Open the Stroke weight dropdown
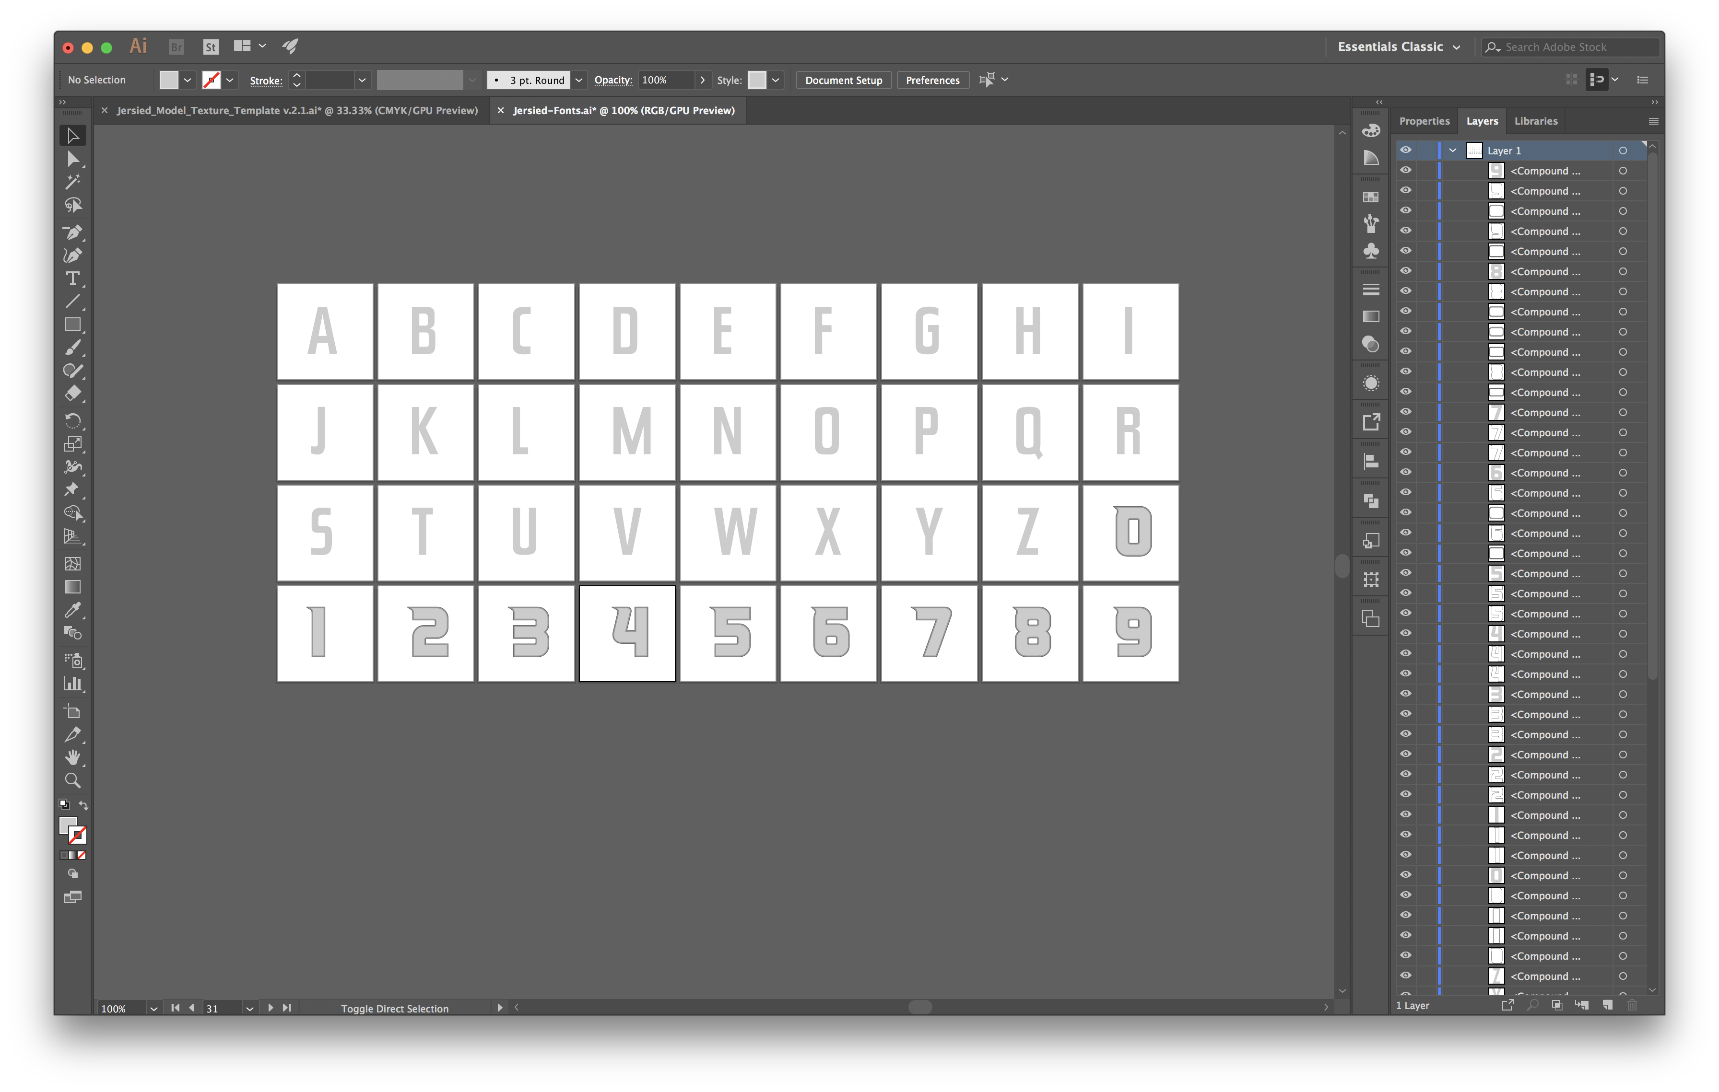1719x1092 pixels. point(362,80)
